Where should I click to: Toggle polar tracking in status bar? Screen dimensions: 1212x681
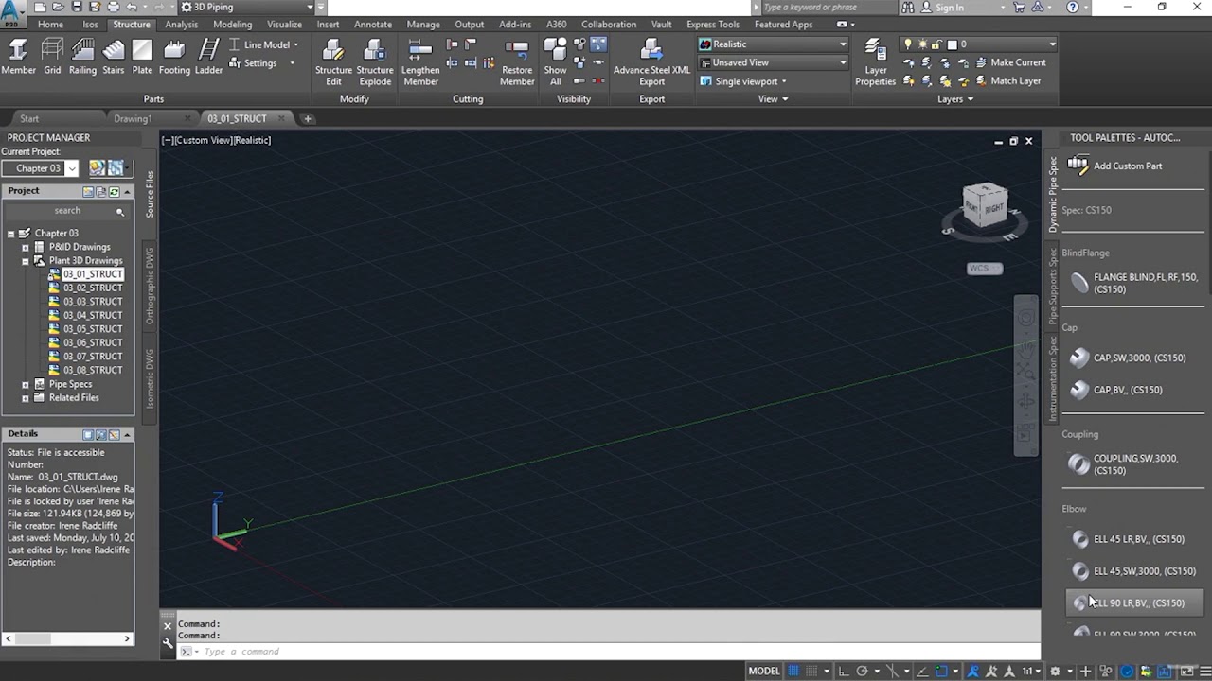coord(862,672)
